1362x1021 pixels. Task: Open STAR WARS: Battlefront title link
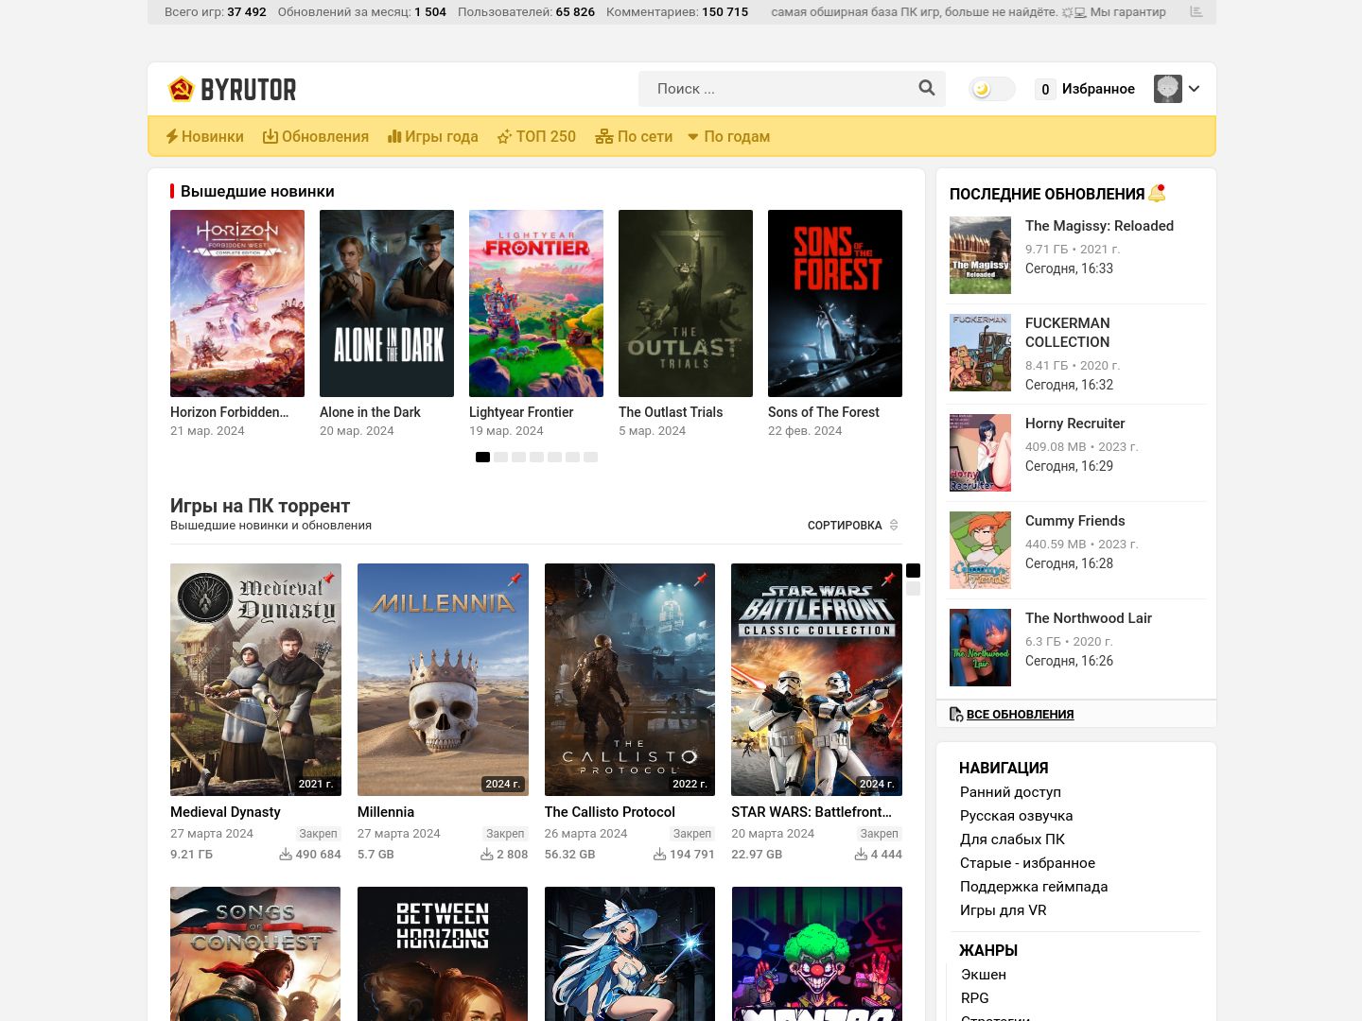(812, 811)
